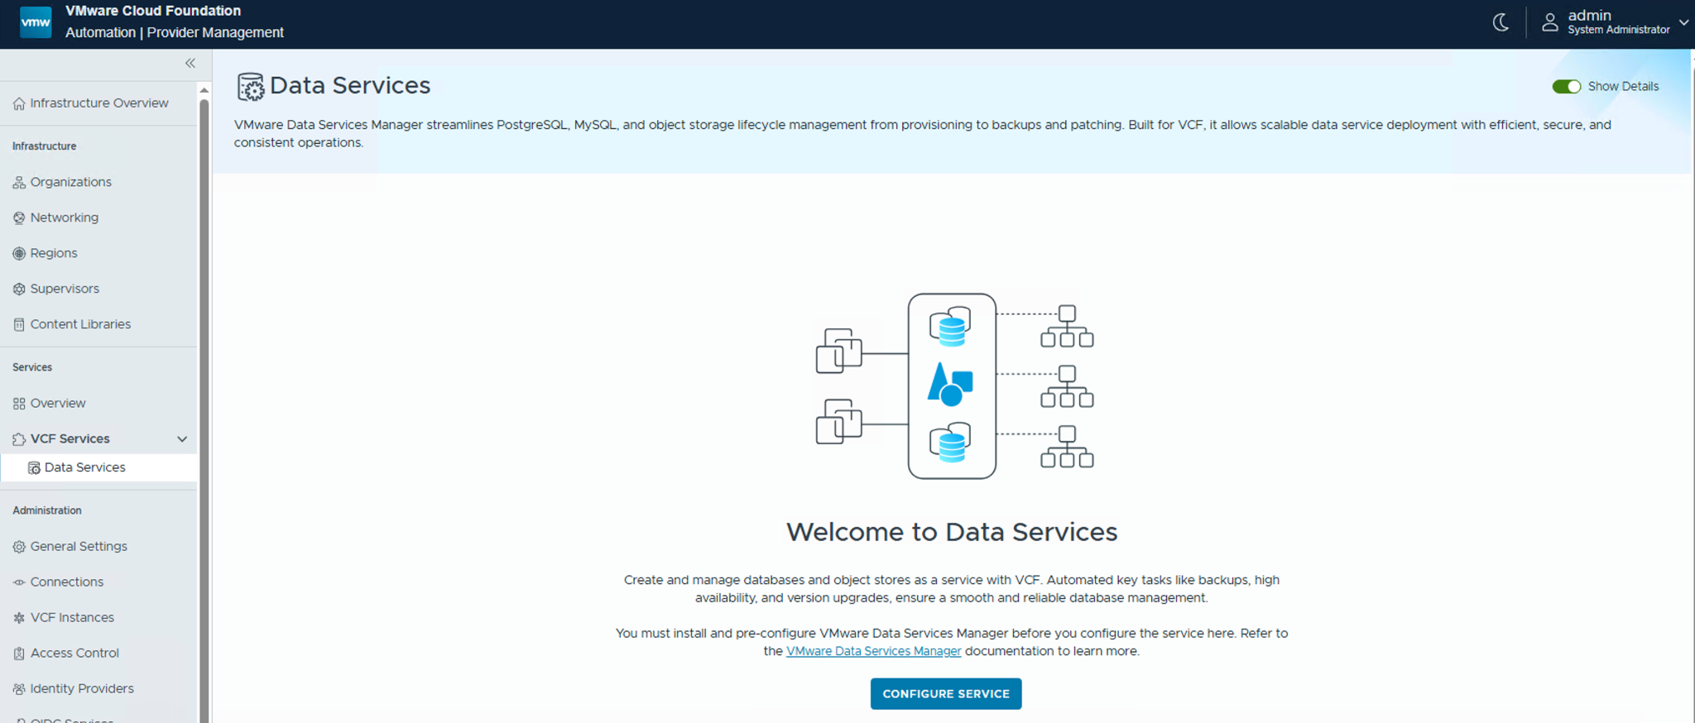This screenshot has height=723, width=1695.
Task: Turn off the Show Details toggle
Action: coord(1566,87)
